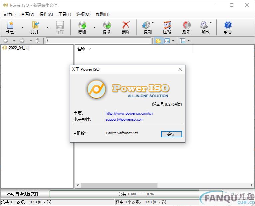Toggle the folder tree view icon
Screen dimensions: 255x206
[x=158, y=41]
